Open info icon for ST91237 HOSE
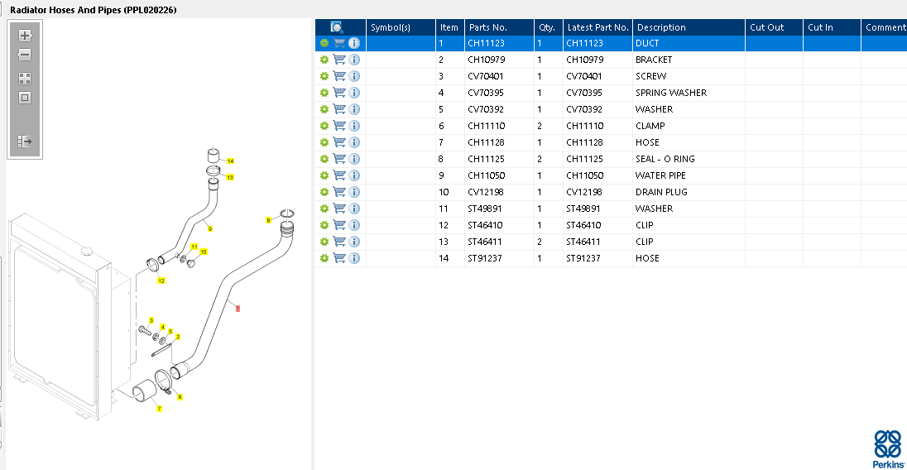The width and height of the screenshot is (907, 470). click(x=354, y=258)
